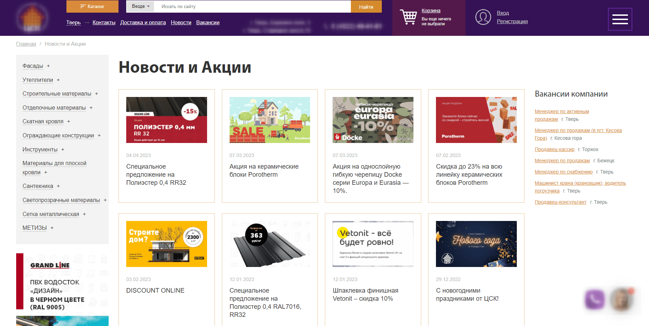Open the Строите дом? yellow thumbnail

pos(167,244)
